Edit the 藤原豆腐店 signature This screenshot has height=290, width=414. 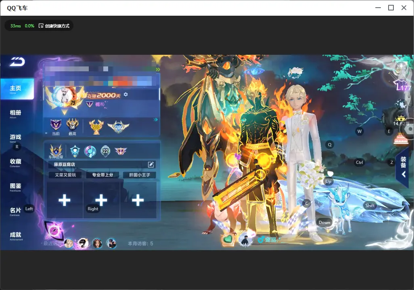151,164
